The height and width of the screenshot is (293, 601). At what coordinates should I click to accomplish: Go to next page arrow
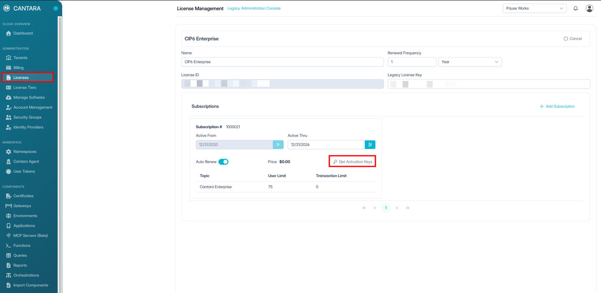click(x=397, y=208)
